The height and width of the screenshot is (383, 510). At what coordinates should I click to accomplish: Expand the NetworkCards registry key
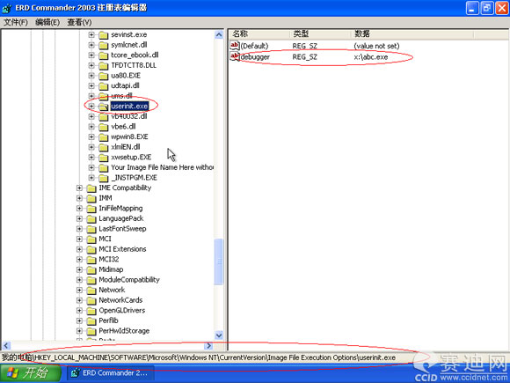[x=79, y=300]
